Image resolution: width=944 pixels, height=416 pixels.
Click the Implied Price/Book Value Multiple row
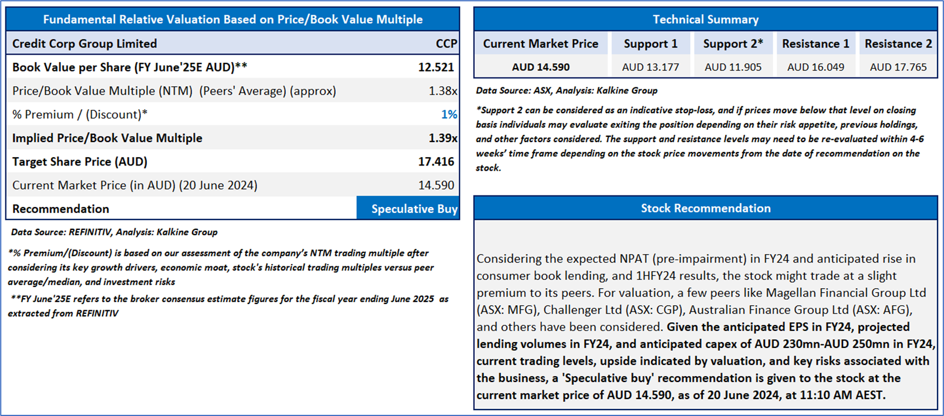click(x=232, y=138)
